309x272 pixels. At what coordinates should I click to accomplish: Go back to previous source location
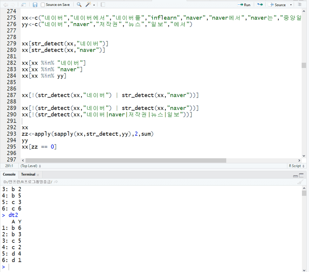pyautogui.click(x=5, y=5)
